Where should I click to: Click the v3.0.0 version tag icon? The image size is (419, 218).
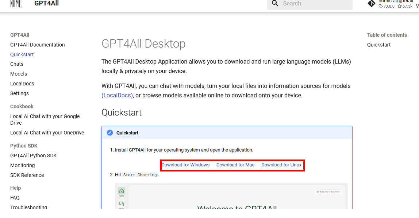point(381,7)
